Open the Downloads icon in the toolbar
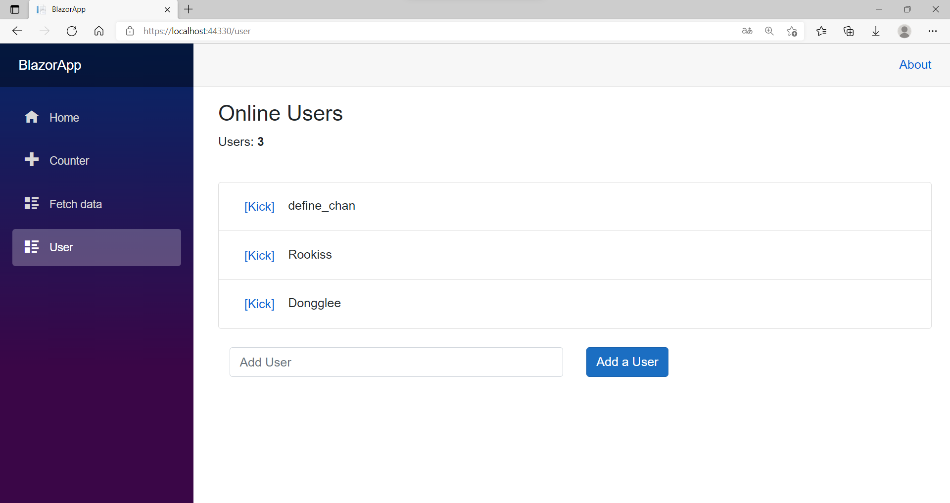Viewport: 950px width, 503px height. [x=876, y=31]
